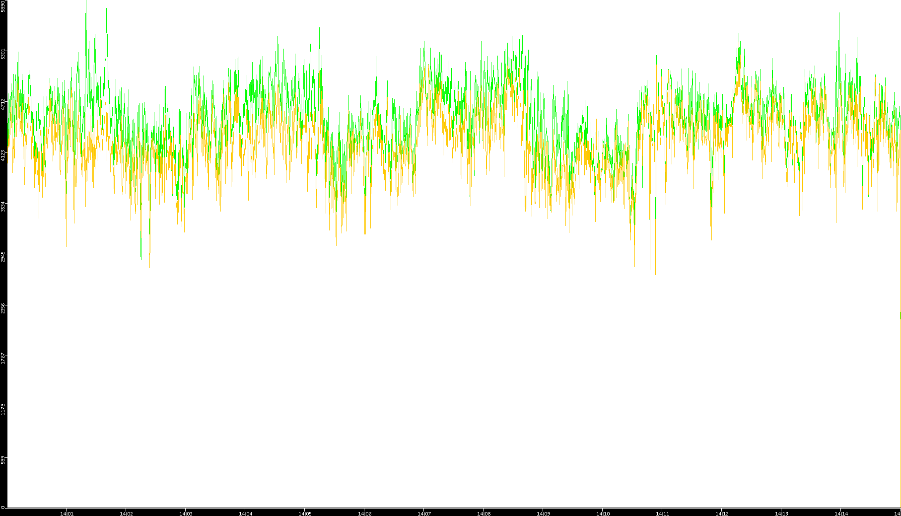Click the 14:10 time axis label
Screen dimensions: 901x516
click(603, 514)
